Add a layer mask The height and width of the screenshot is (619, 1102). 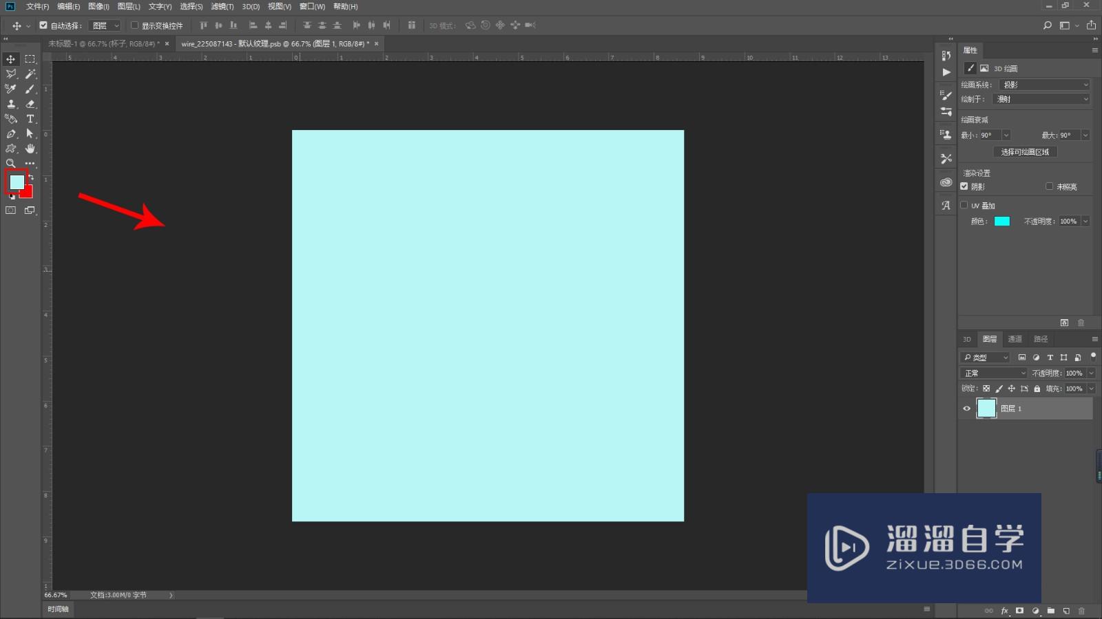coord(1020,611)
